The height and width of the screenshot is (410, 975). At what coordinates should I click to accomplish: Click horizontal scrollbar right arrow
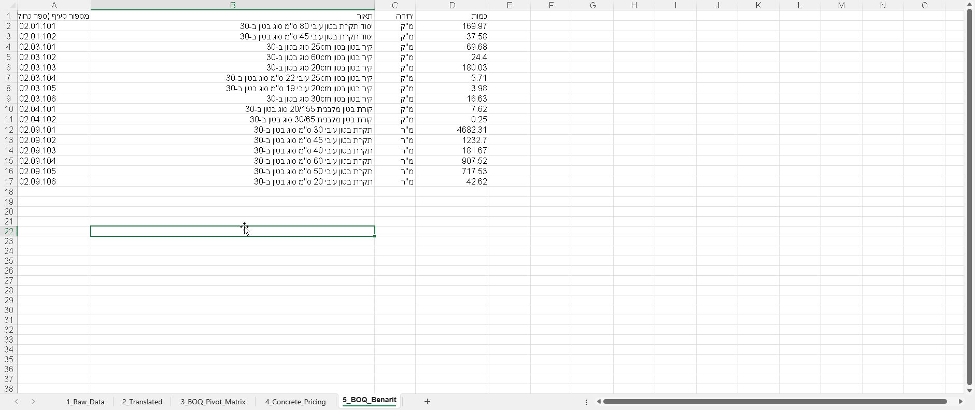pyautogui.click(x=960, y=402)
